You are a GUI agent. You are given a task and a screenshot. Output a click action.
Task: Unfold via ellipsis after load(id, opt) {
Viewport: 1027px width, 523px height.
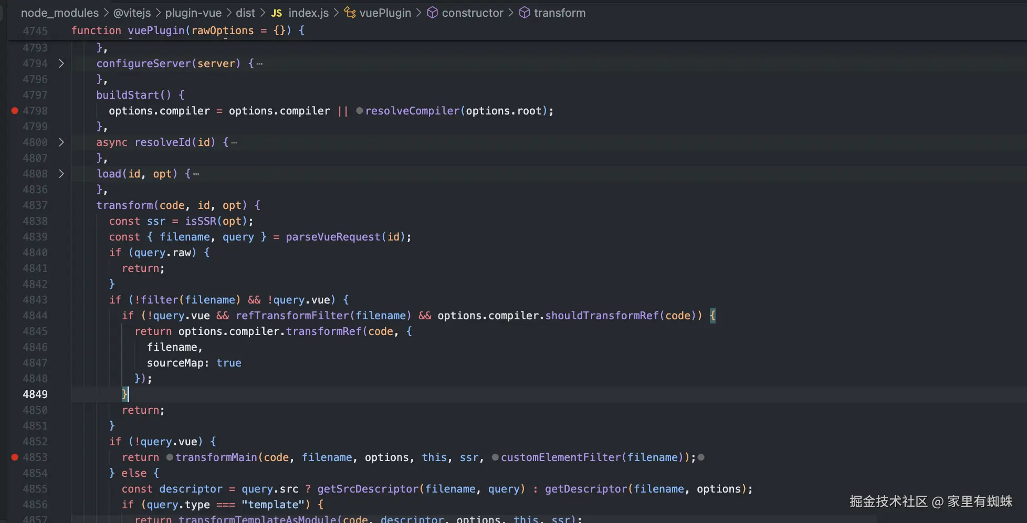tap(196, 174)
